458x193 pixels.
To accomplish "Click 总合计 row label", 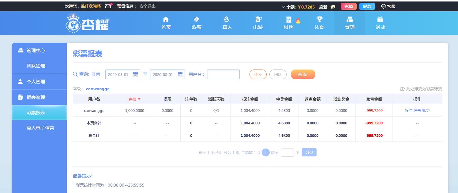I will pyautogui.click(x=94, y=136).
